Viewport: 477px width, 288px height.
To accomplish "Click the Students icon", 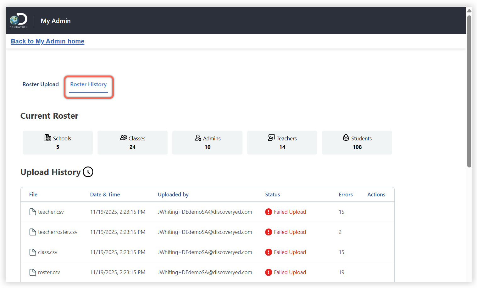I will (346, 138).
